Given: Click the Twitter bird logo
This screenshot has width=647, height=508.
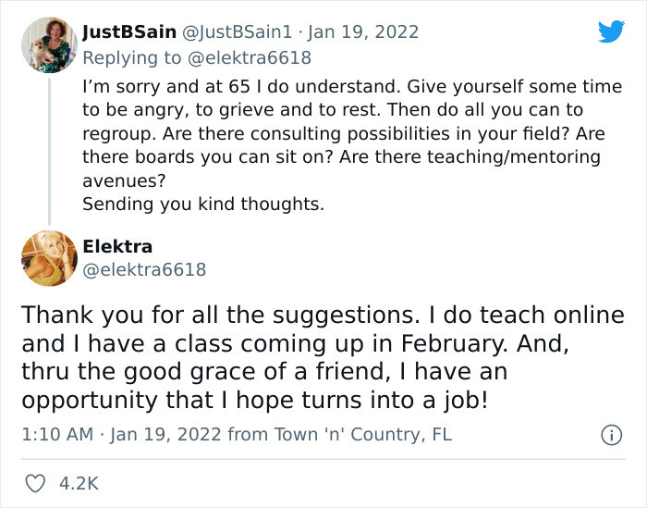Looking at the screenshot, I should (x=611, y=31).
